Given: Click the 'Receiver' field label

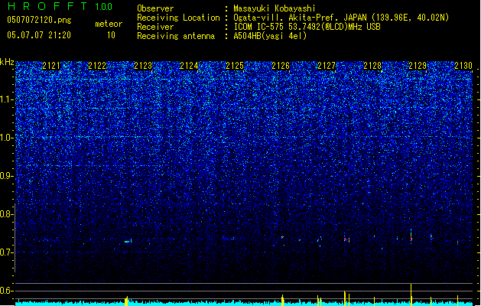Looking at the screenshot, I should click(x=155, y=27).
